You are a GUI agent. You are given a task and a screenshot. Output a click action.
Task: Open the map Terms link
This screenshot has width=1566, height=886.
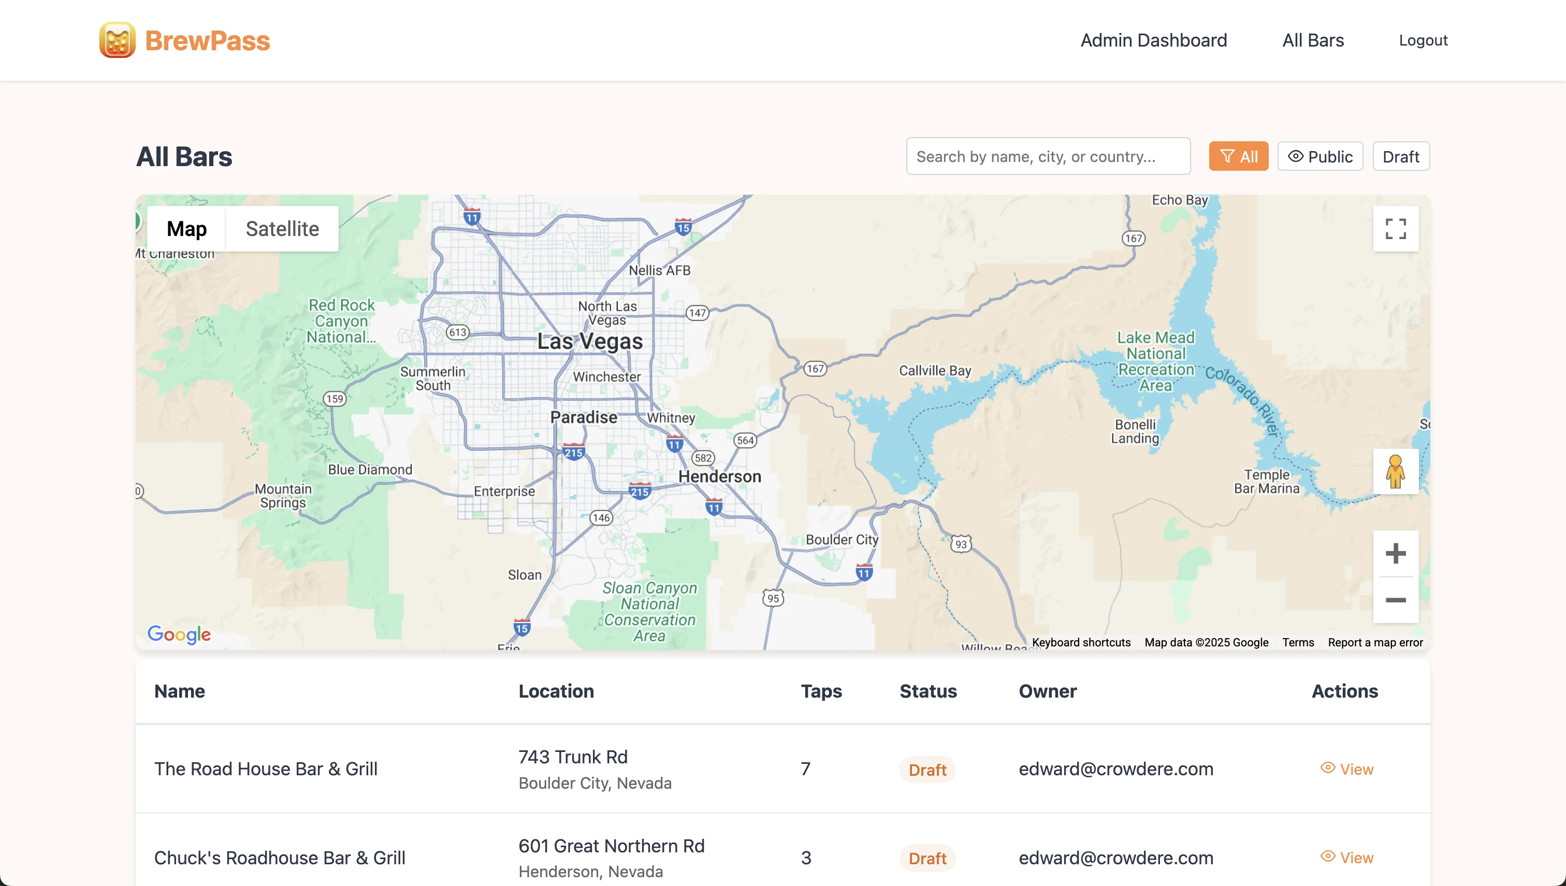tap(1297, 642)
